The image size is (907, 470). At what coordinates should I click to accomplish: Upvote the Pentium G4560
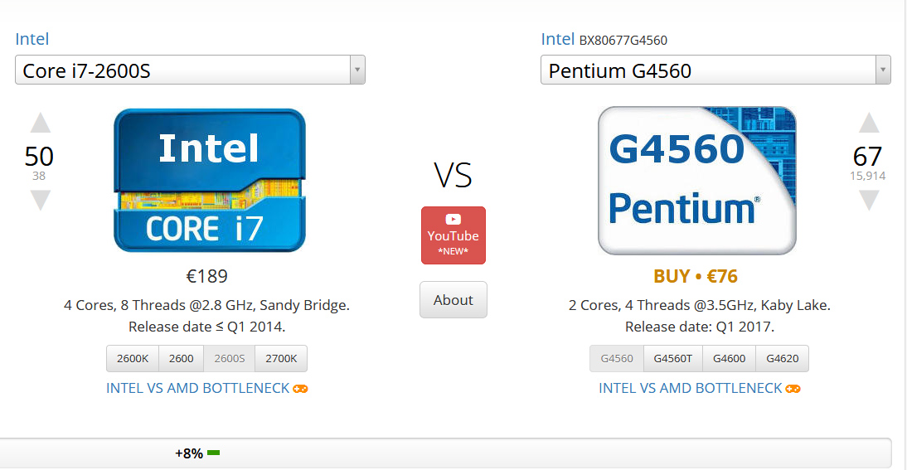tap(868, 124)
